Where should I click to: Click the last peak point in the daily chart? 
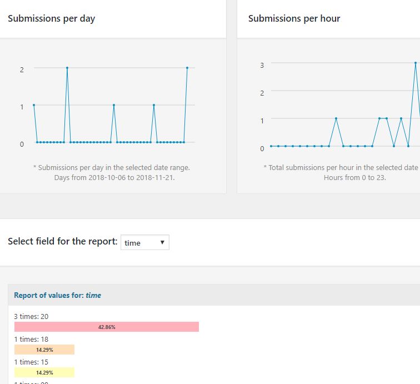[x=187, y=68]
